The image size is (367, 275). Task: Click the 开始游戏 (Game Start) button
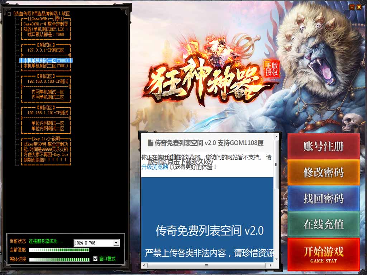point(323,254)
